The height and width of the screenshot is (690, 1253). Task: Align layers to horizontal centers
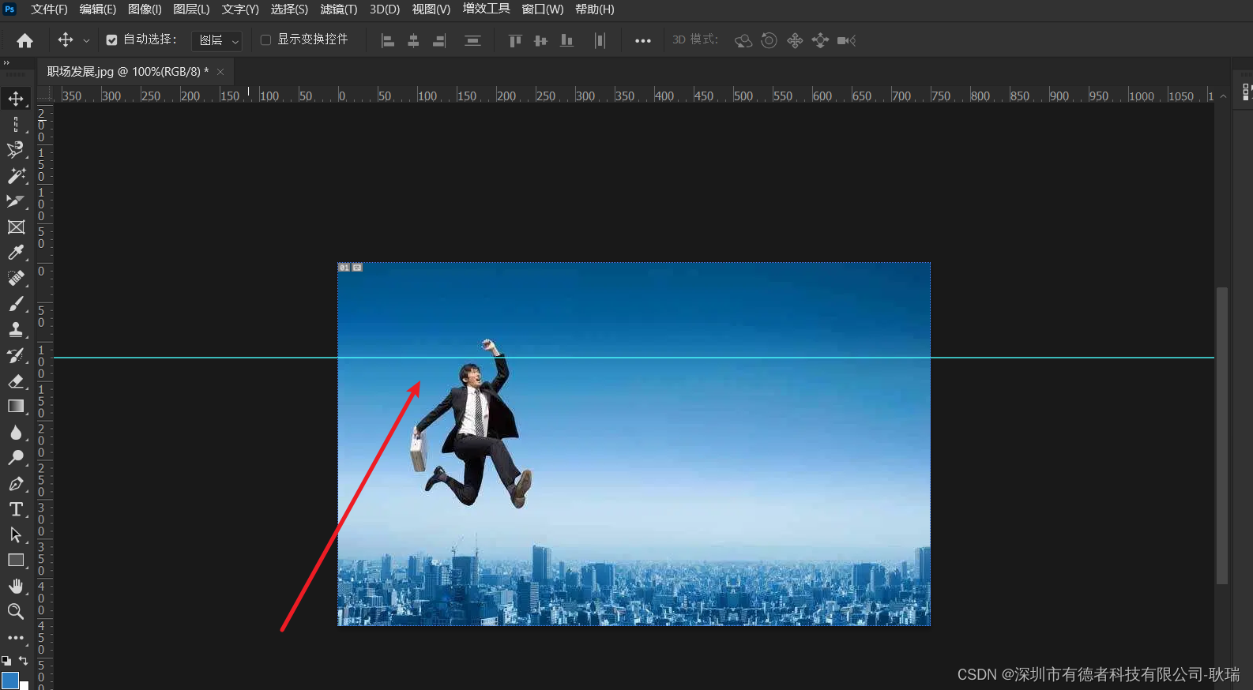click(413, 40)
